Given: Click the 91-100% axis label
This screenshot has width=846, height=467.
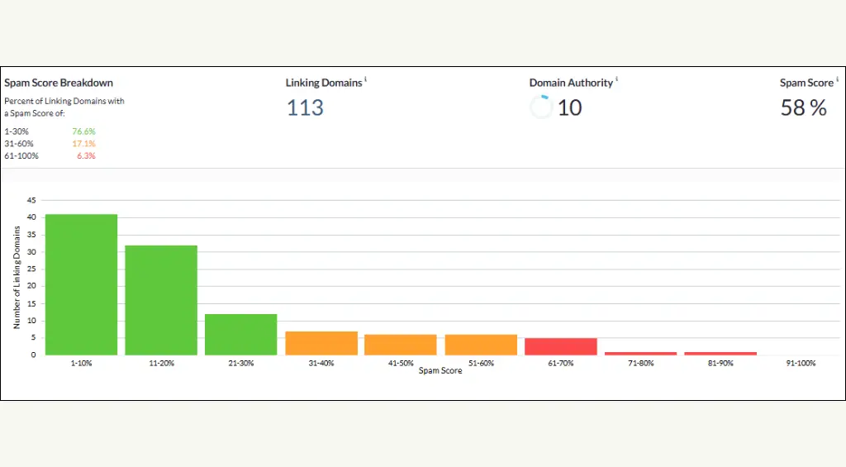Looking at the screenshot, I should coord(801,363).
